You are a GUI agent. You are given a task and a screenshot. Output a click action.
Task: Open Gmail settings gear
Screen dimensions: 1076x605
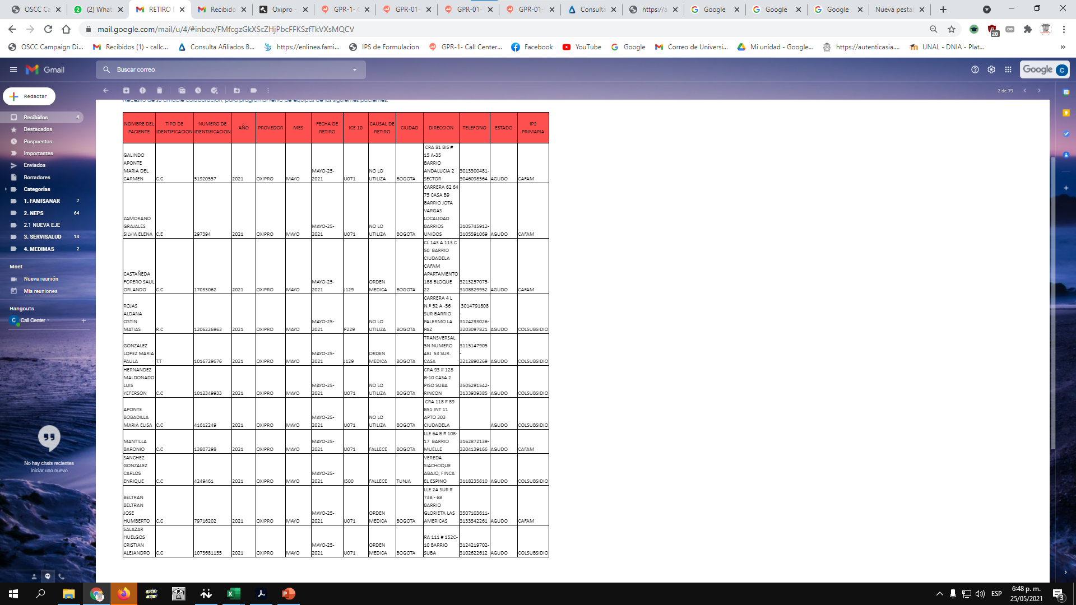coord(991,69)
